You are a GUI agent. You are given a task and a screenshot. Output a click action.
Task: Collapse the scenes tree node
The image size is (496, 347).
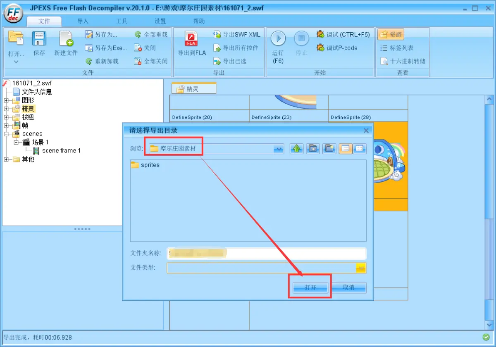click(x=7, y=133)
